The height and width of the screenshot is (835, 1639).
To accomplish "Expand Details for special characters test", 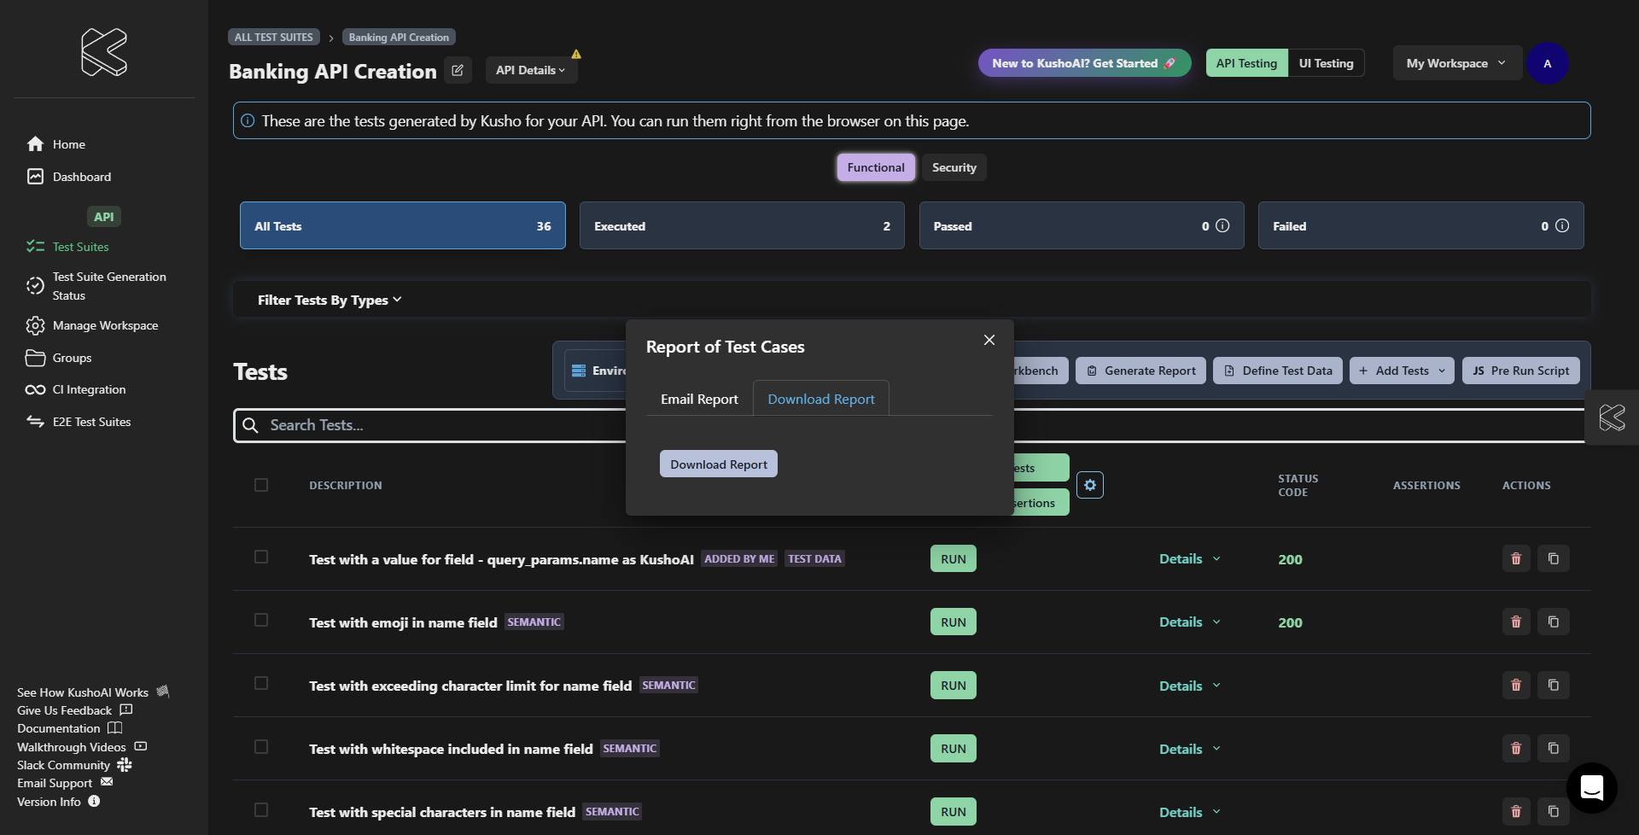I will (x=1190, y=812).
